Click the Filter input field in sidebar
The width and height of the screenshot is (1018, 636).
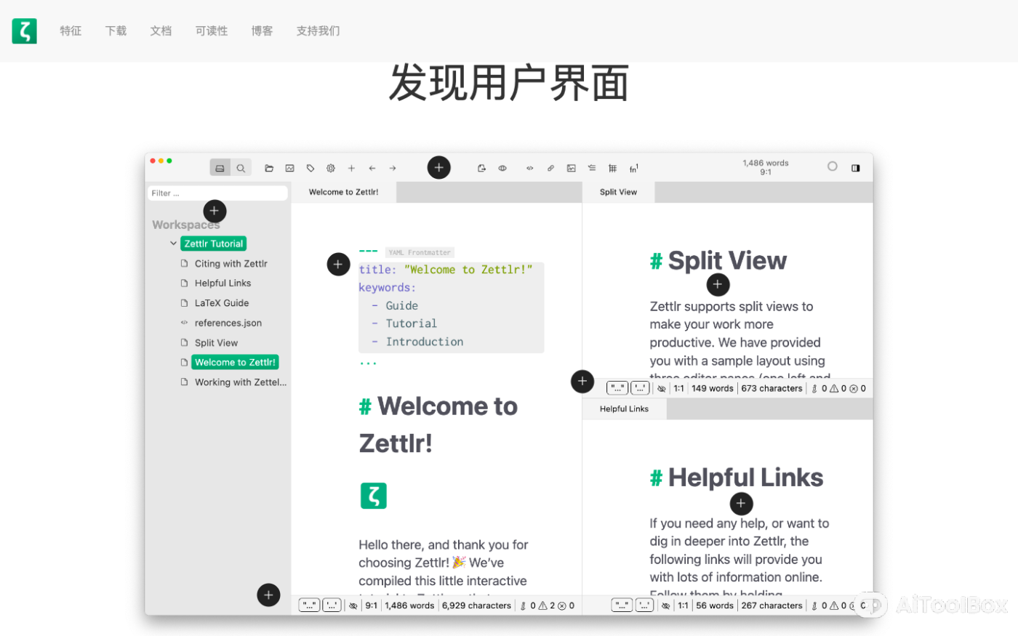point(217,193)
